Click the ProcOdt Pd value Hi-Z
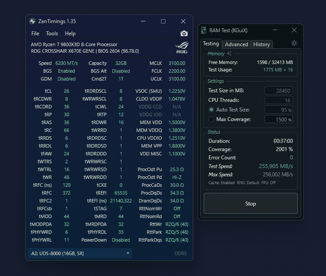Image resolution: width=326 pixels, height=276 pixels. click(177, 177)
